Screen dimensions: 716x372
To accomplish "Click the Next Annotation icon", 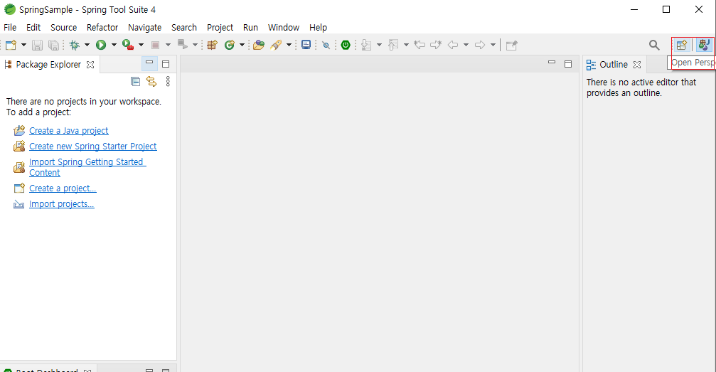I will (x=366, y=45).
